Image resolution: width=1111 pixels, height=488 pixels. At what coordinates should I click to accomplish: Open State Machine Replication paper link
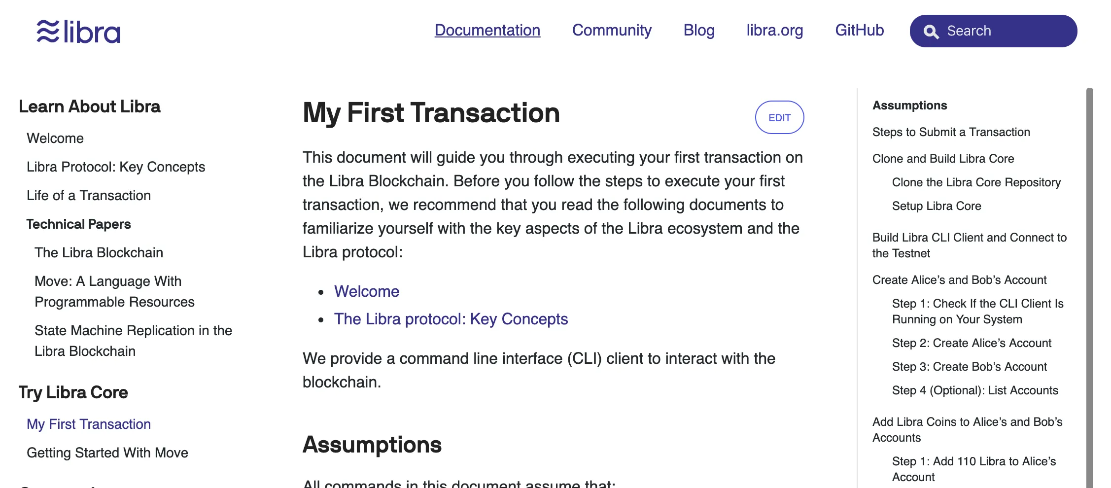133,341
